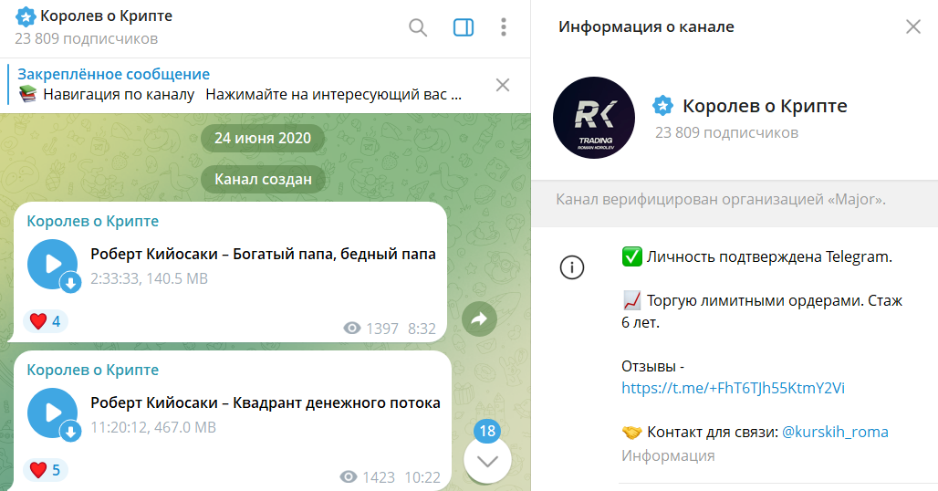Screen dimensions: 938x491
Task: Dismiss the pinned message bar
Action: click(503, 85)
